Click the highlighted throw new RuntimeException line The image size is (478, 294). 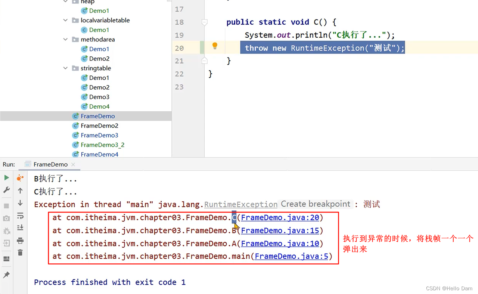click(x=322, y=48)
